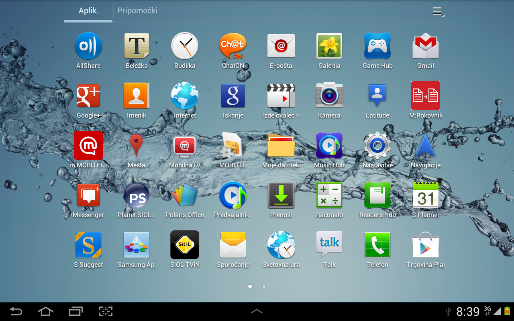The height and width of the screenshot is (321, 514).
Task: Open the Samsung Apps store
Action: (137, 245)
